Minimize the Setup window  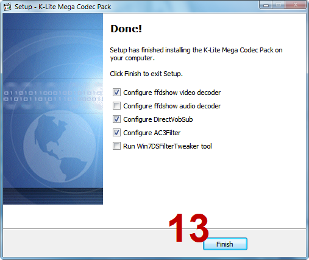click(x=266, y=5)
